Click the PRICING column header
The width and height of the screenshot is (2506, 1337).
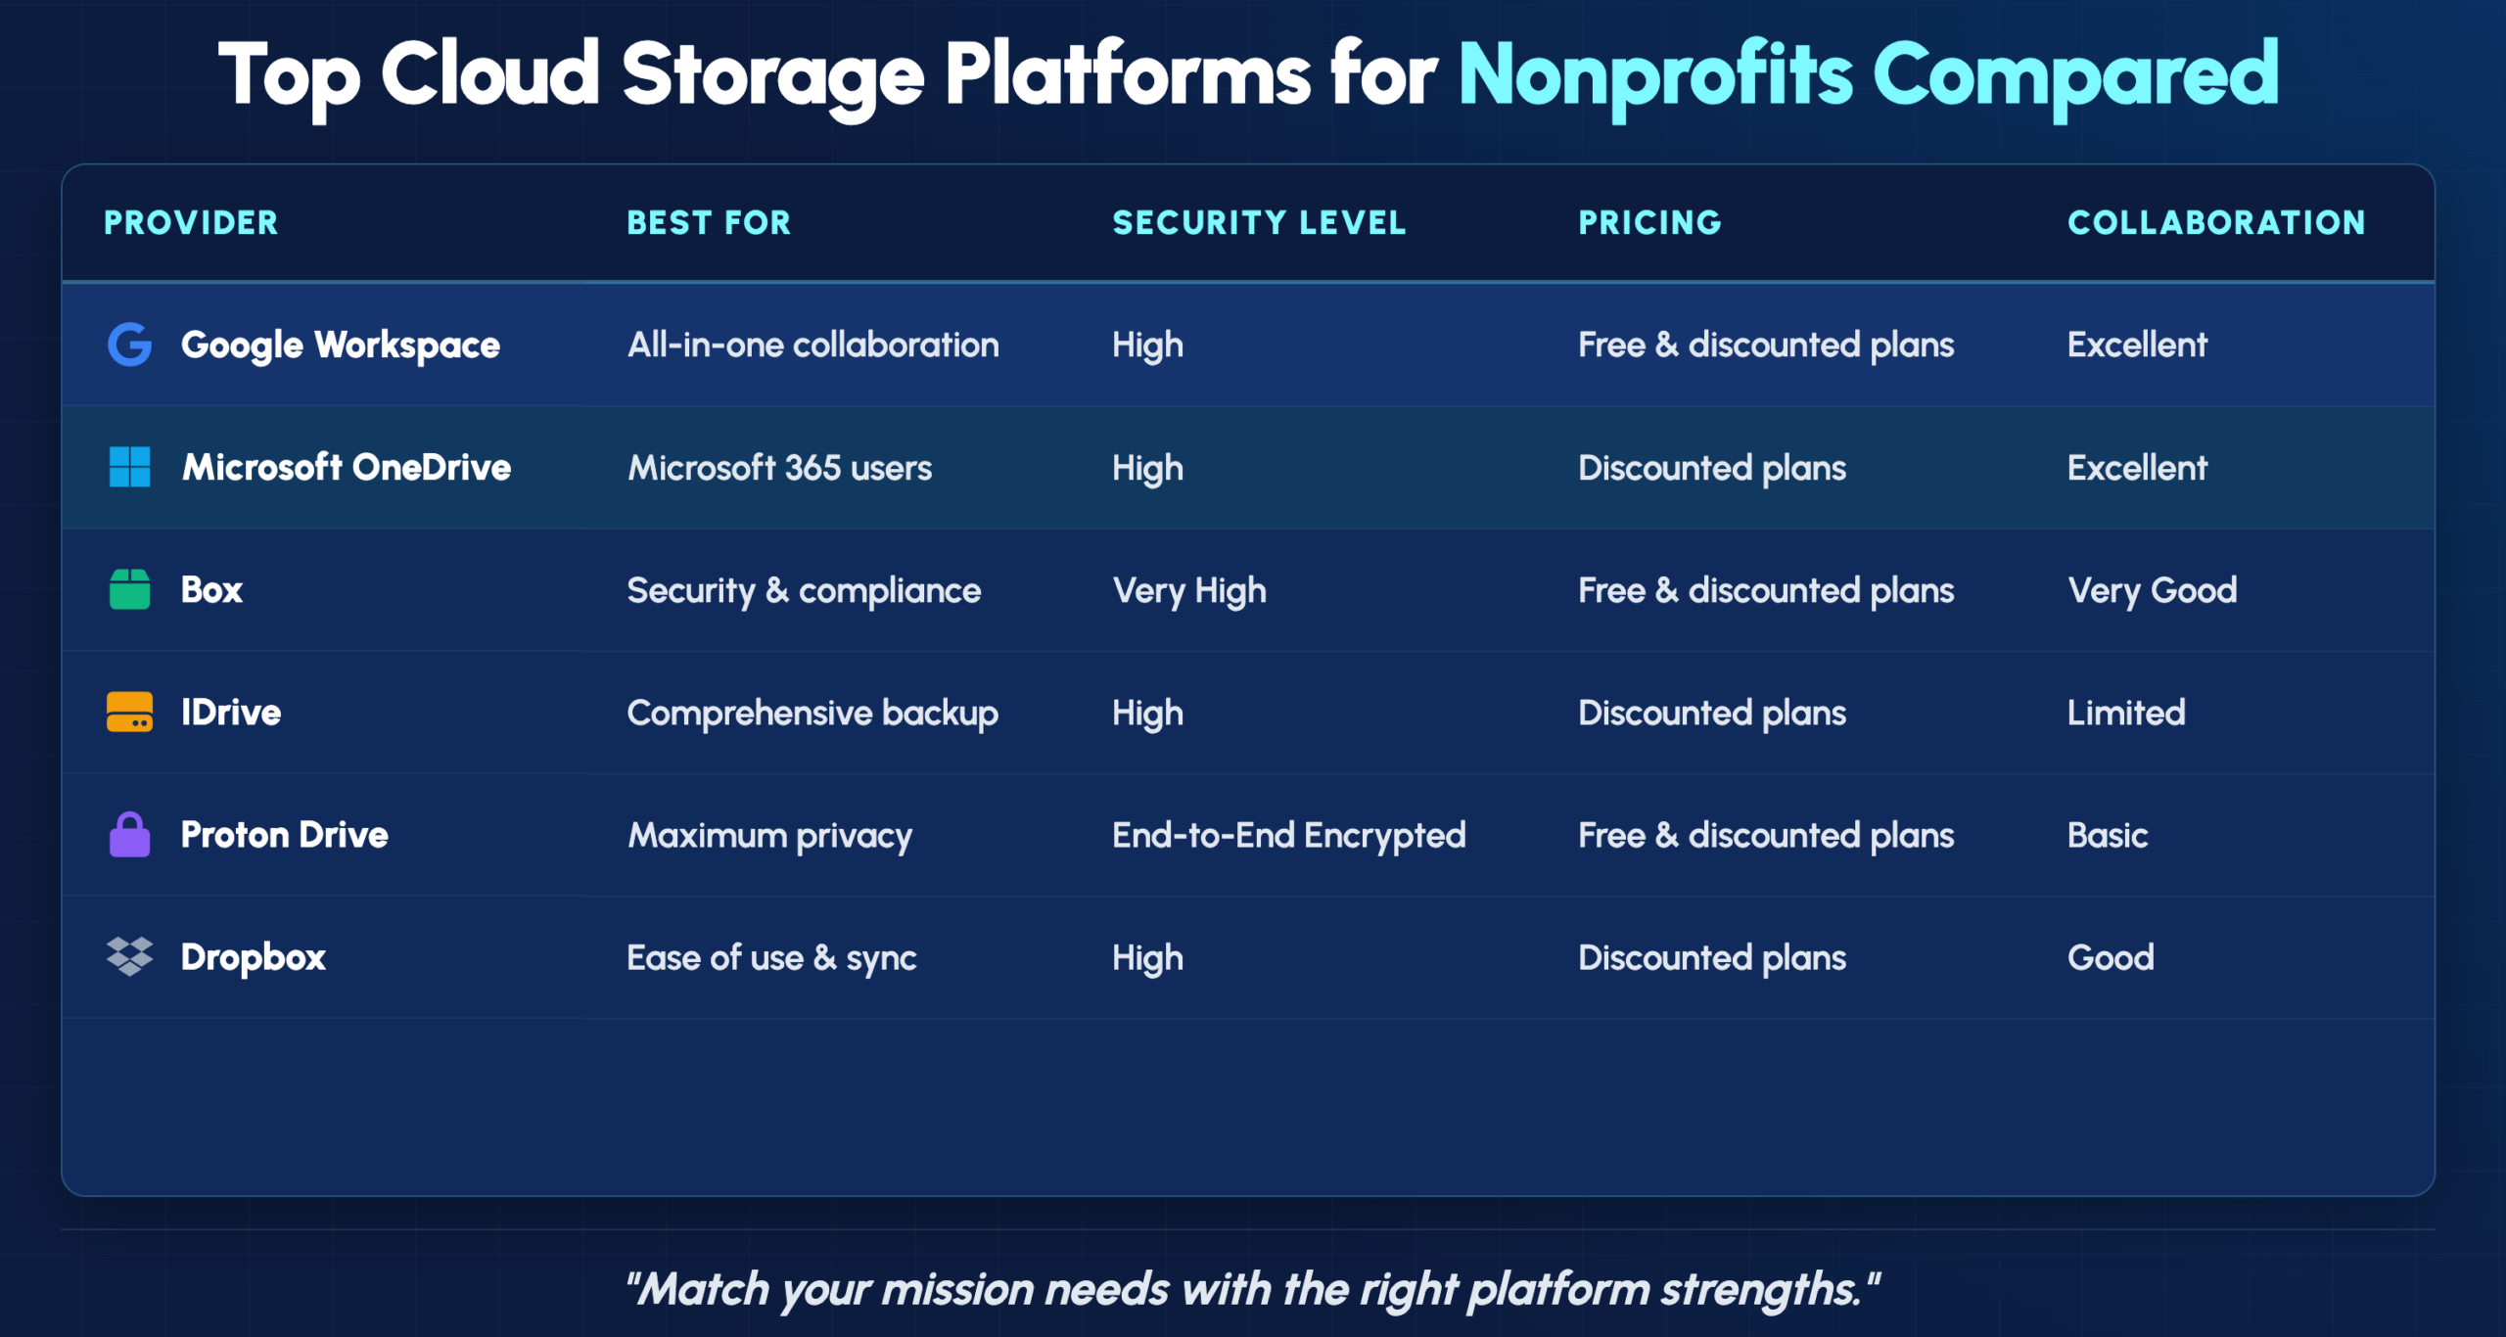[x=1649, y=223]
